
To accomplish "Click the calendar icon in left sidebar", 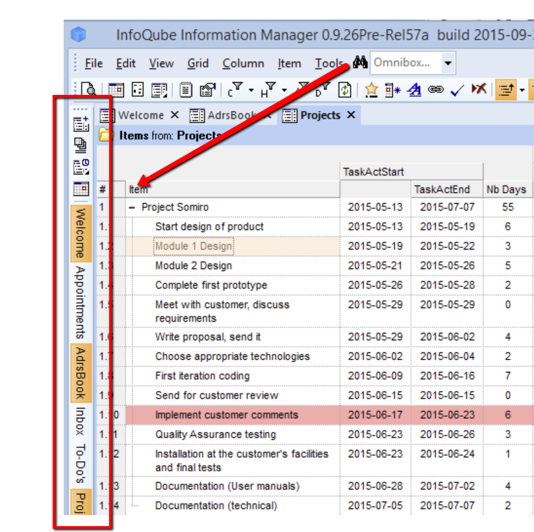I will click(81, 188).
